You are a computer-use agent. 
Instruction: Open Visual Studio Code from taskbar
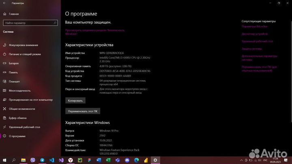pyautogui.click(x=52, y=160)
